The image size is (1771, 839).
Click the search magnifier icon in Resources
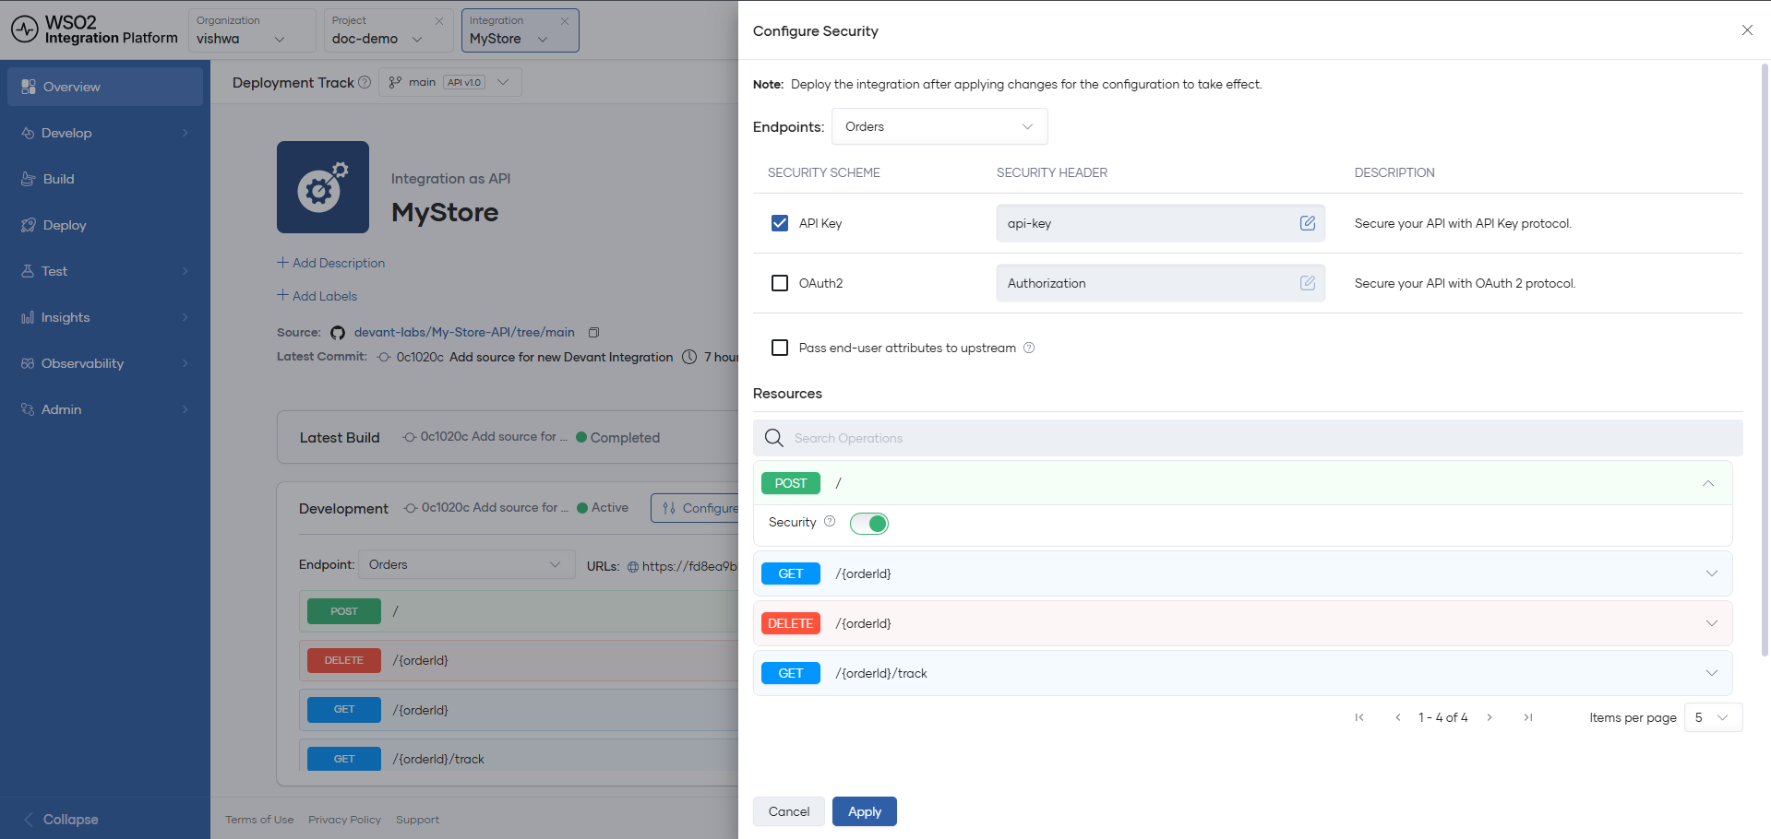774,438
